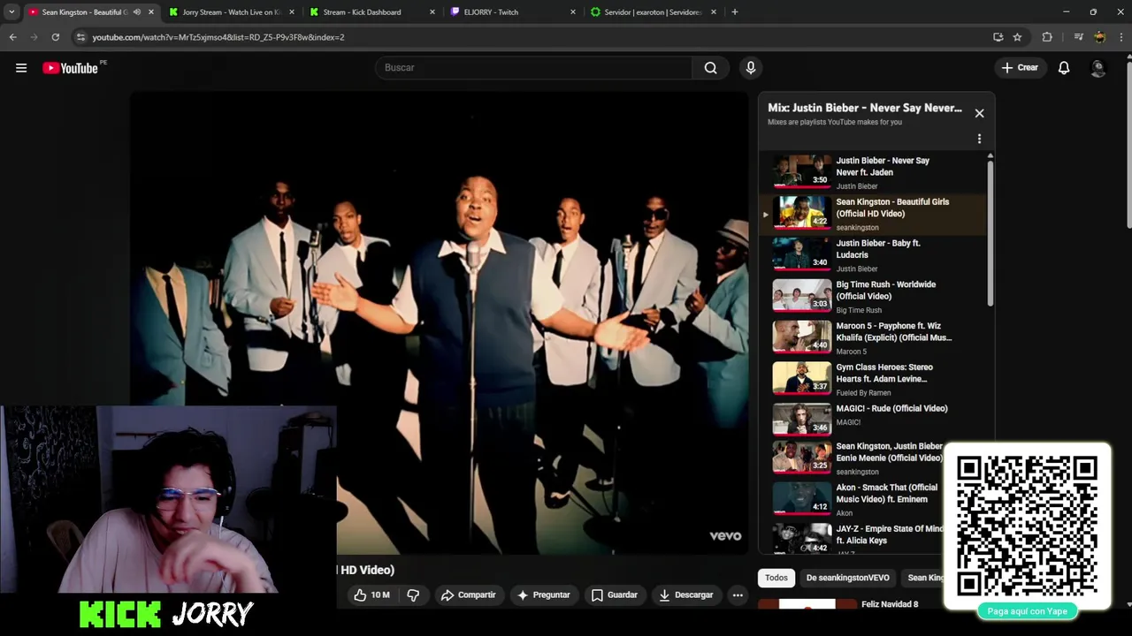Go to the YouTube home logo
1132x636 pixels.
click(71, 68)
